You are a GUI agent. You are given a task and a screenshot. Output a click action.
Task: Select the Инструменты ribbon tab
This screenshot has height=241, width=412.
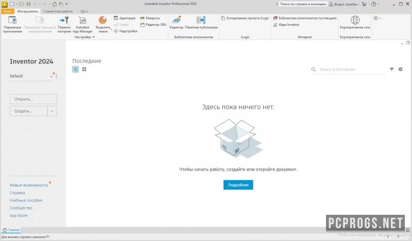point(28,11)
